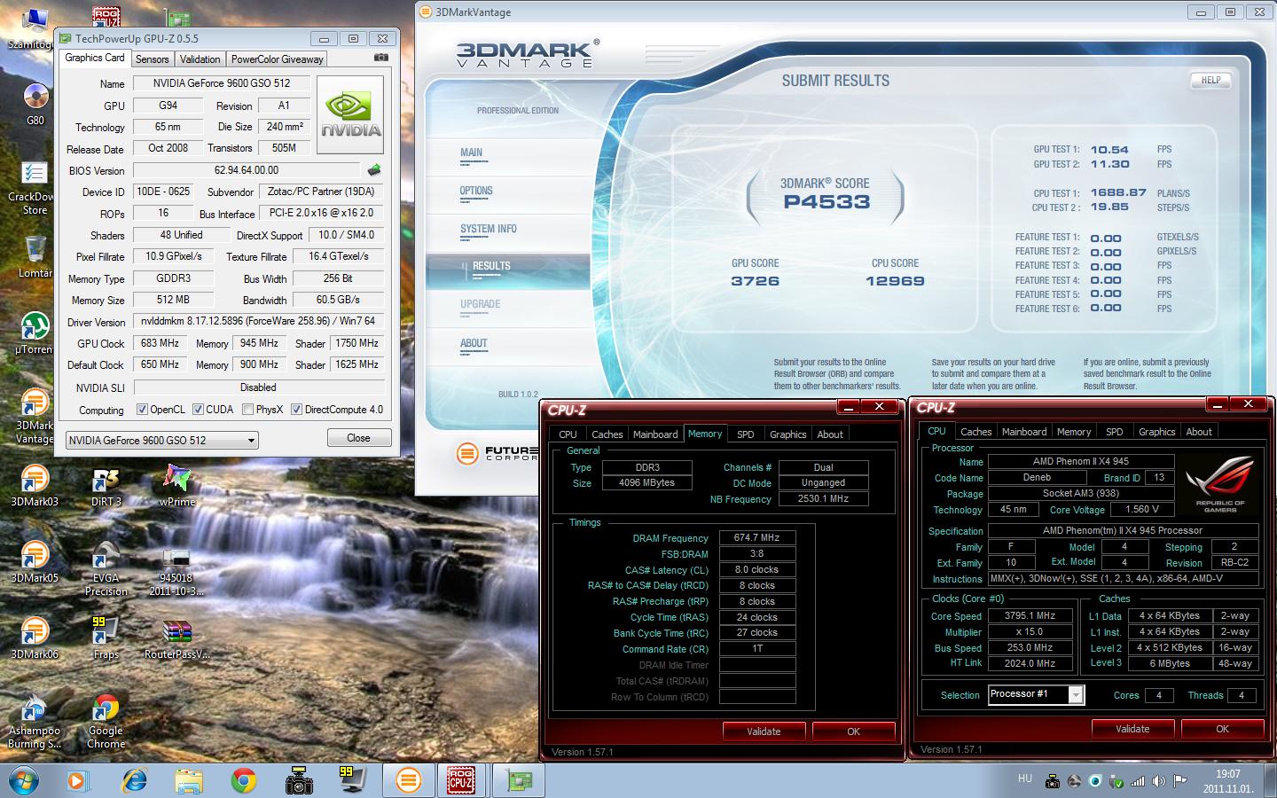Image resolution: width=1277 pixels, height=798 pixels.
Task: Toggle the PhysX checkbox
Action: coord(247,410)
